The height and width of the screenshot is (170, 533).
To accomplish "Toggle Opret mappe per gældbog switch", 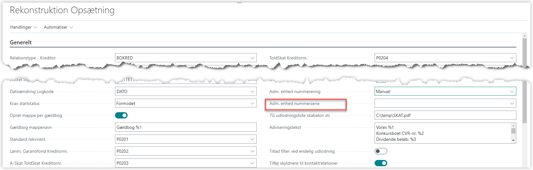I will click(121, 115).
